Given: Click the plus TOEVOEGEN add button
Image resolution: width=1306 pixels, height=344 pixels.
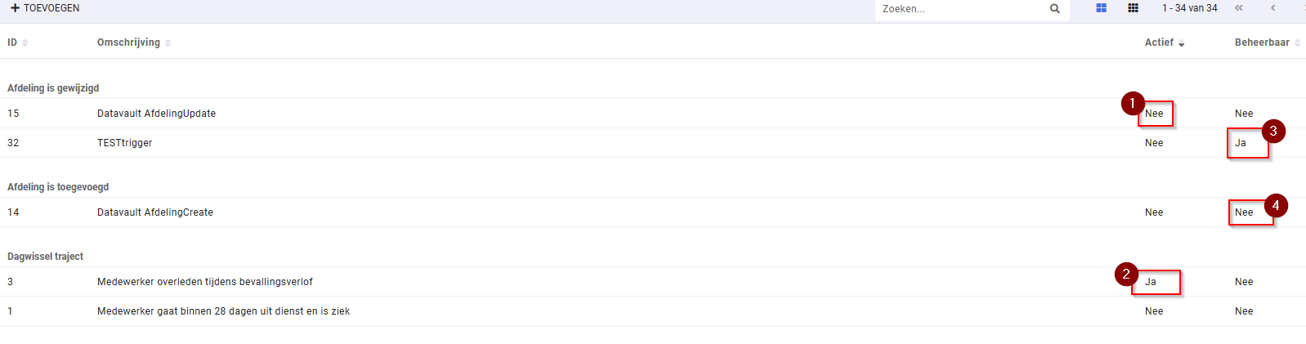Looking at the screenshot, I should [x=45, y=8].
